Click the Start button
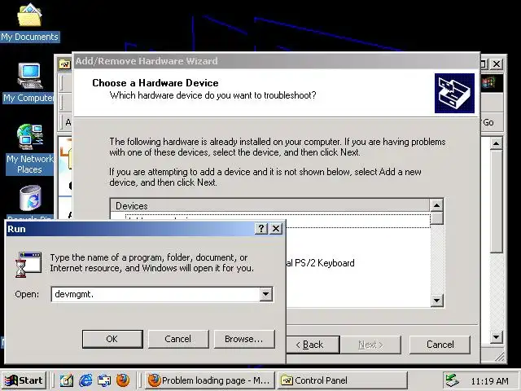This screenshot has height=391, width=521. (24, 380)
